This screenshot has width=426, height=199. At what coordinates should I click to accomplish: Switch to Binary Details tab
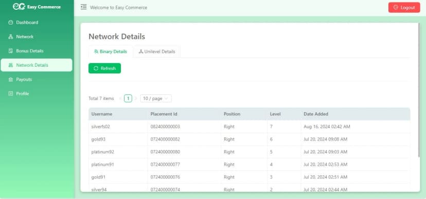point(111,51)
